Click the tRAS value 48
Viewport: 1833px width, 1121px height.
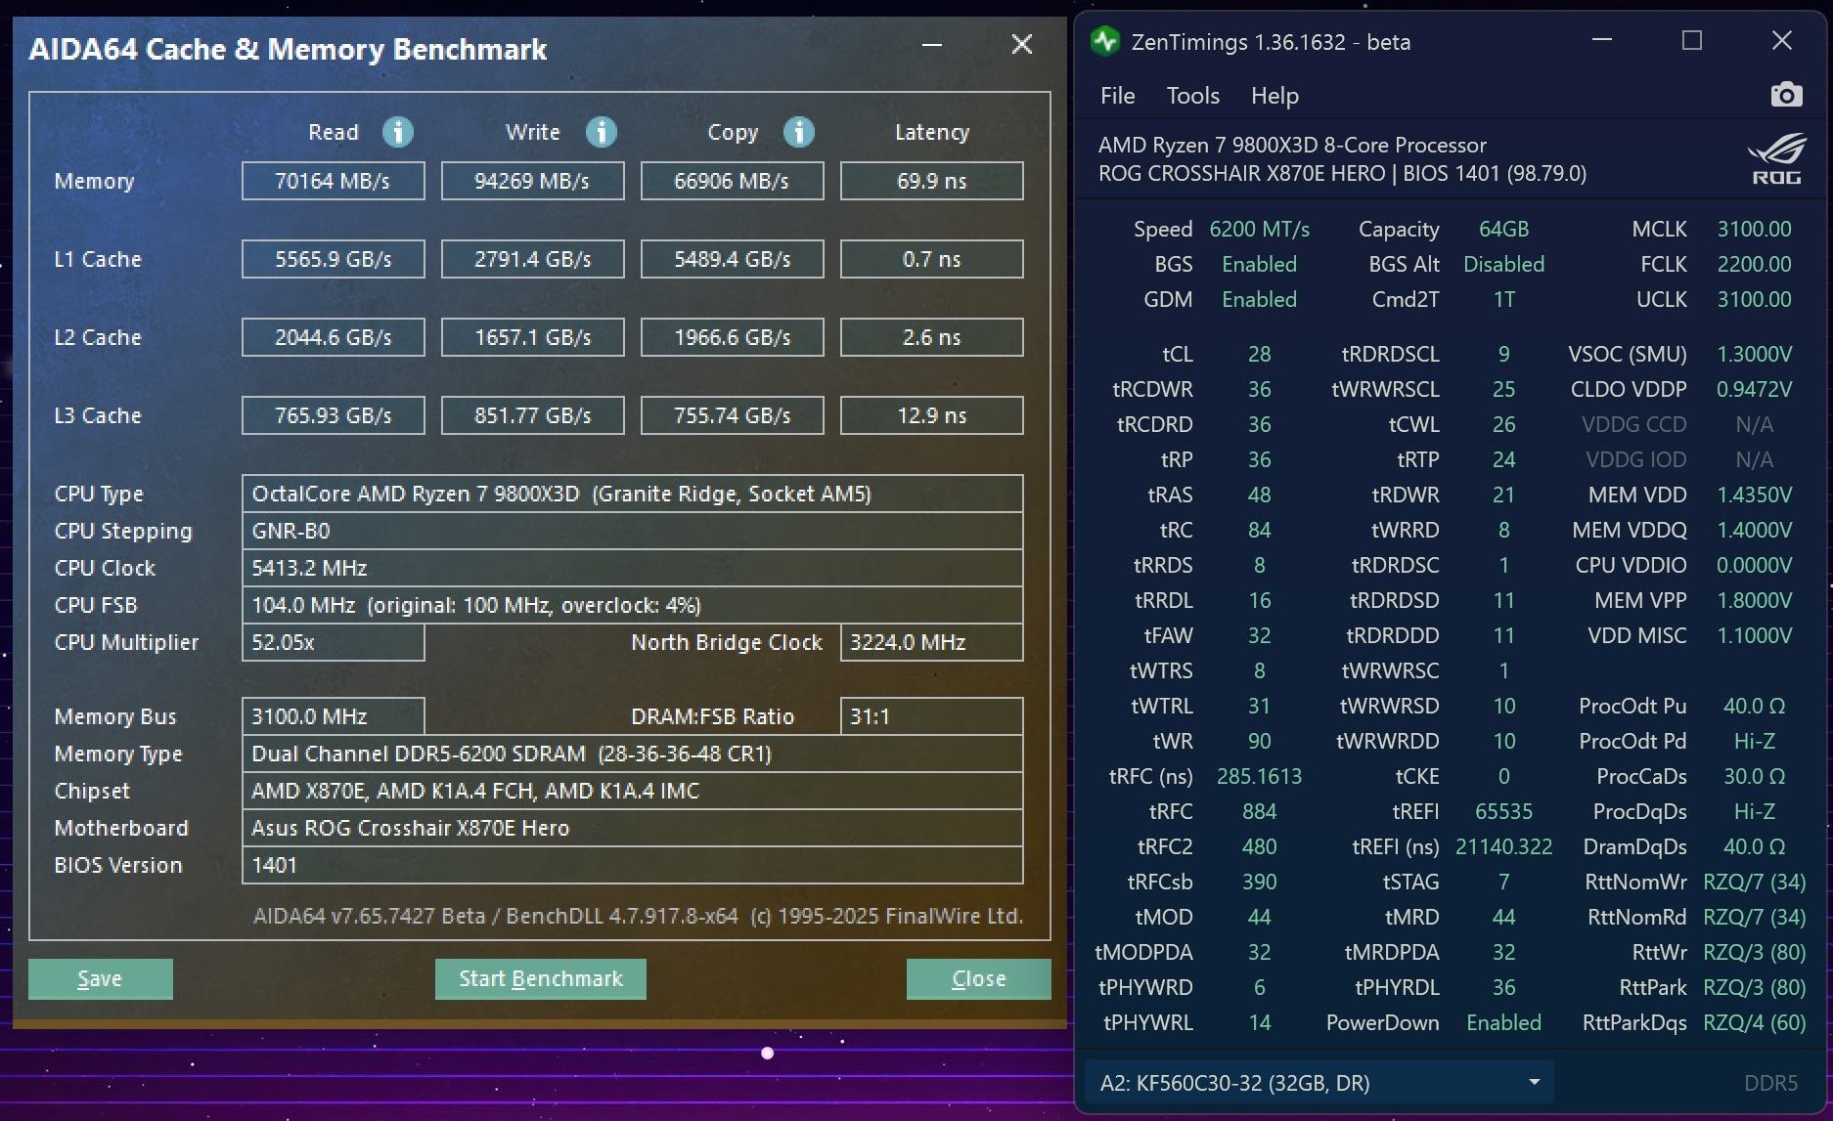tap(1260, 495)
